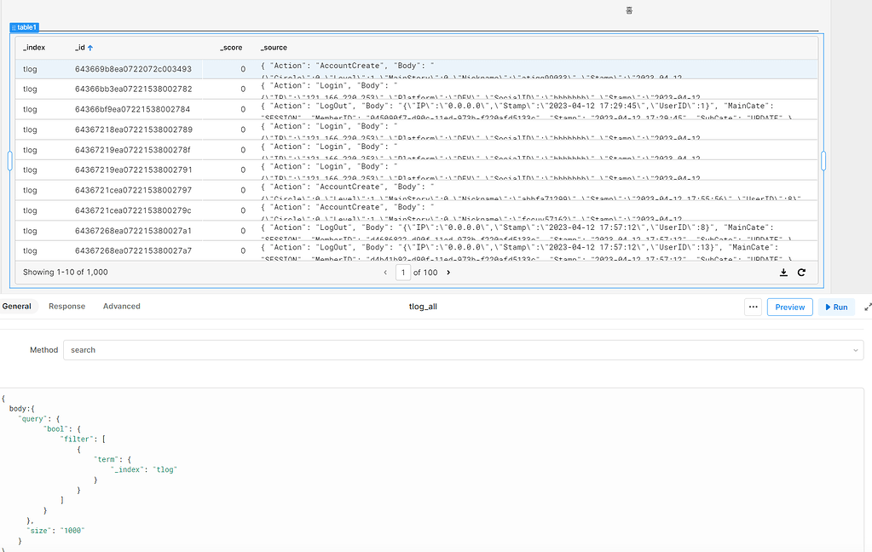Open the more options ellipsis menu
Screen dimensions: 872x552
752,307
